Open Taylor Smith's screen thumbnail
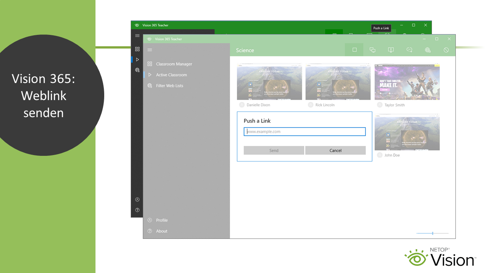 407,82
